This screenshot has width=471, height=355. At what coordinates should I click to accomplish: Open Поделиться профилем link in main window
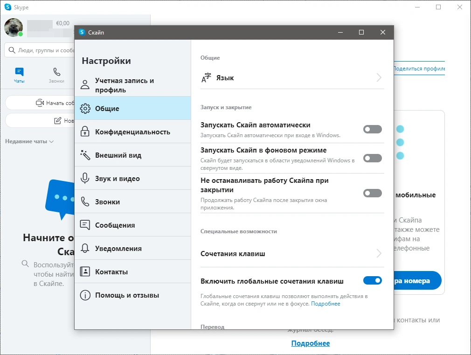click(x=419, y=69)
